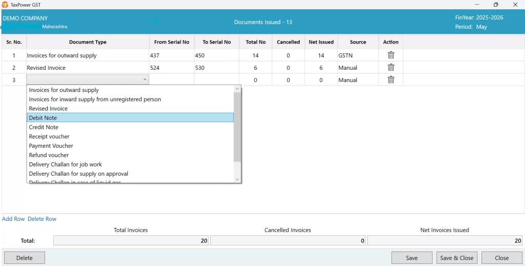Click To Serial No cell in row 3
The image size is (525, 266).
[x=217, y=80]
